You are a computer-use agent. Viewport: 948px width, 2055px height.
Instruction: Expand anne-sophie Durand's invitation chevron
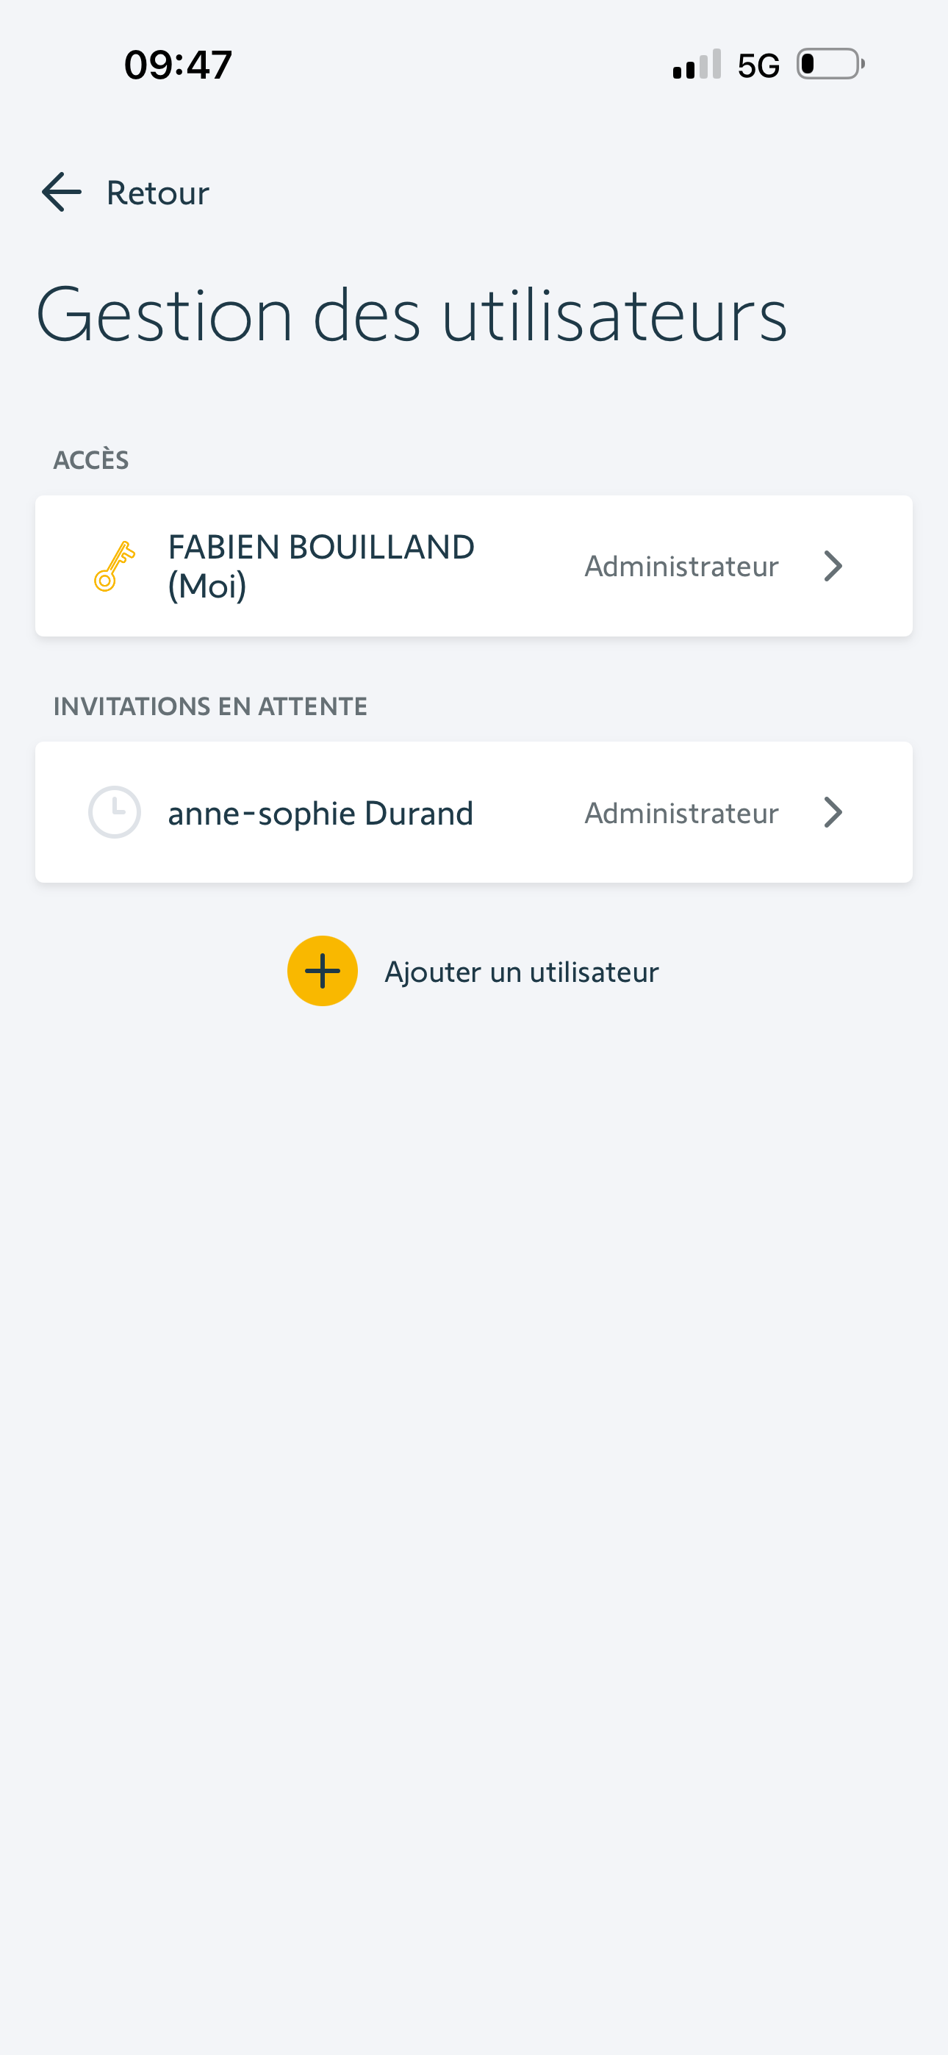(833, 813)
